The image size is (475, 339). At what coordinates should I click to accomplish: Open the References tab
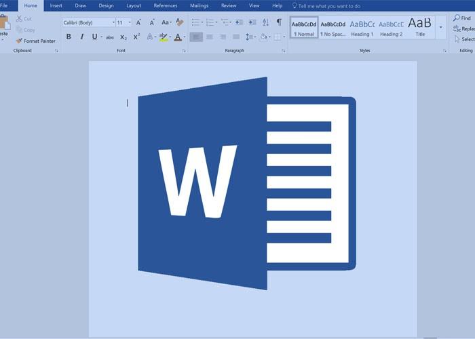pyautogui.click(x=166, y=5)
